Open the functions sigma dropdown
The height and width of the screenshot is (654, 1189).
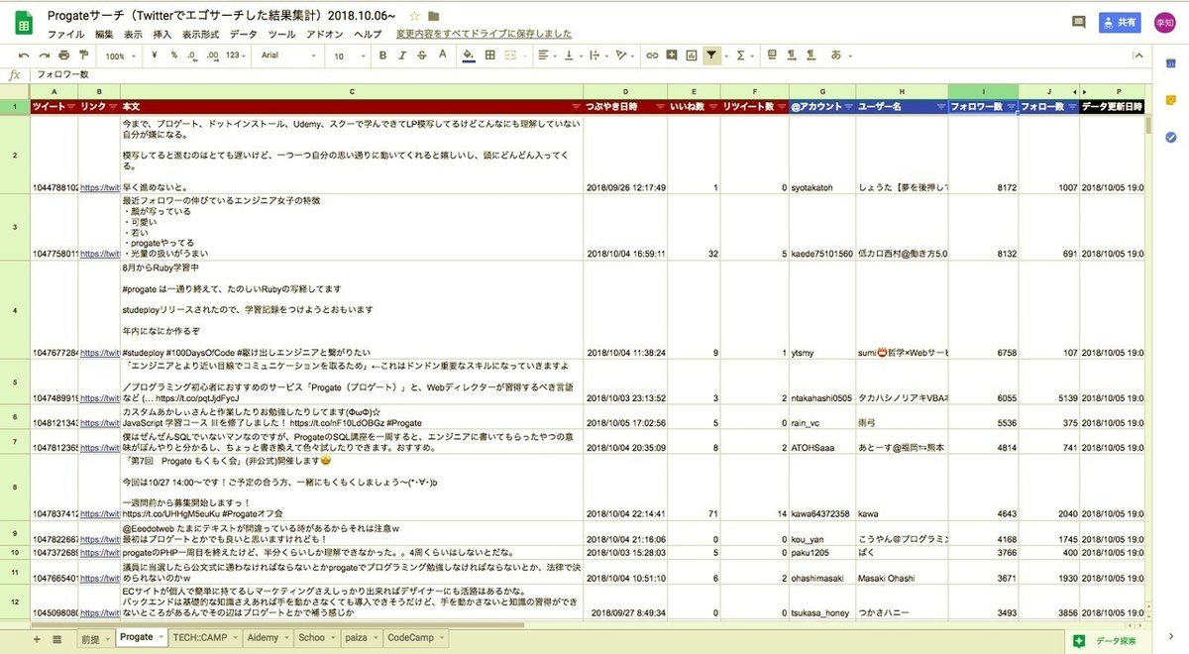point(743,55)
